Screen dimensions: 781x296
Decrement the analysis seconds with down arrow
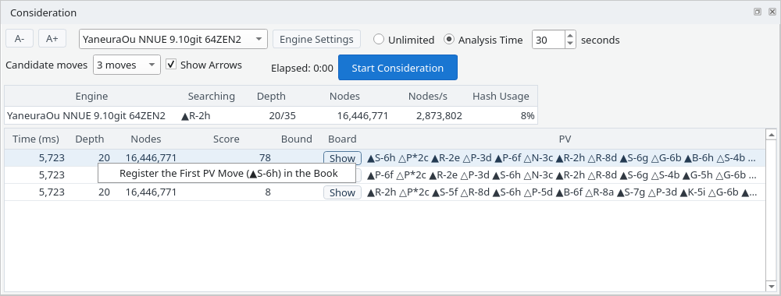tap(570, 44)
